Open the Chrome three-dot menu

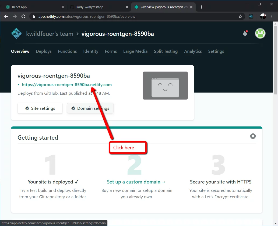[x=272, y=16]
